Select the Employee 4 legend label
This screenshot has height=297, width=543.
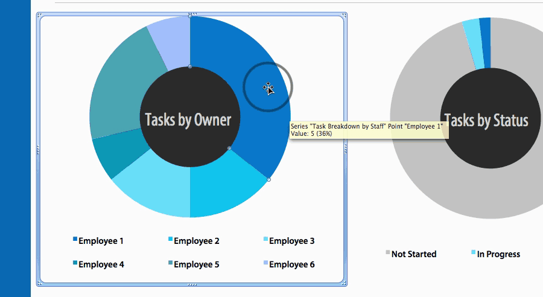coord(101,264)
